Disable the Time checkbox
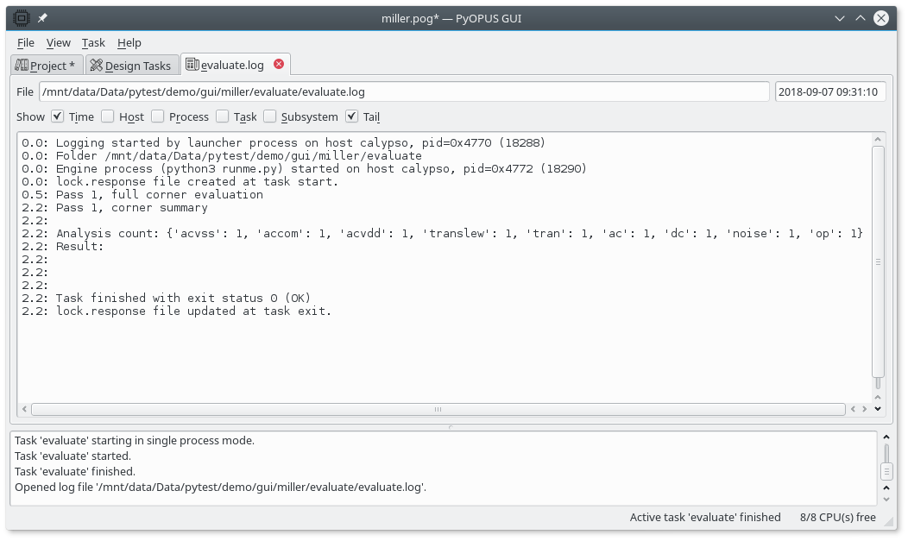This screenshot has height=541, width=908. tap(58, 116)
